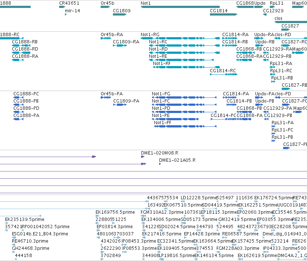Click protein Not1-PE
Image resolution: width=307 pixels, height=261 pixels.
point(175,119)
